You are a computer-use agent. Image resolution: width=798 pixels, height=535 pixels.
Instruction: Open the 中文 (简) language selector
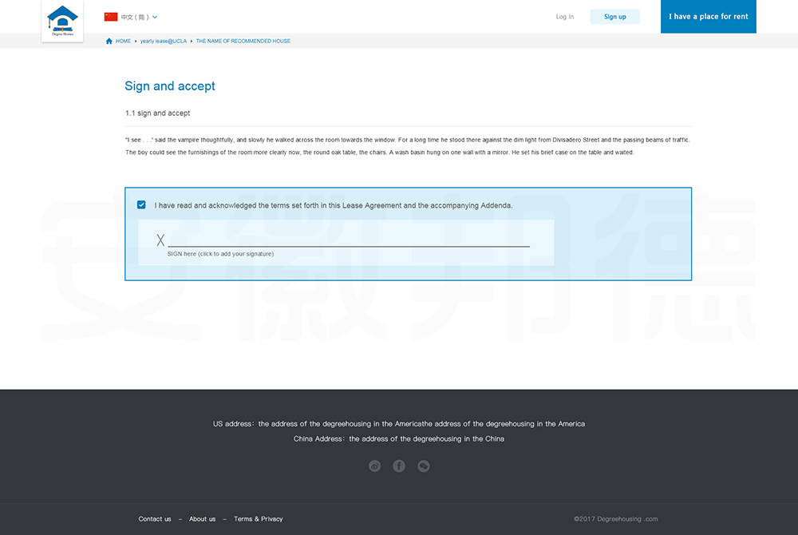tap(134, 17)
